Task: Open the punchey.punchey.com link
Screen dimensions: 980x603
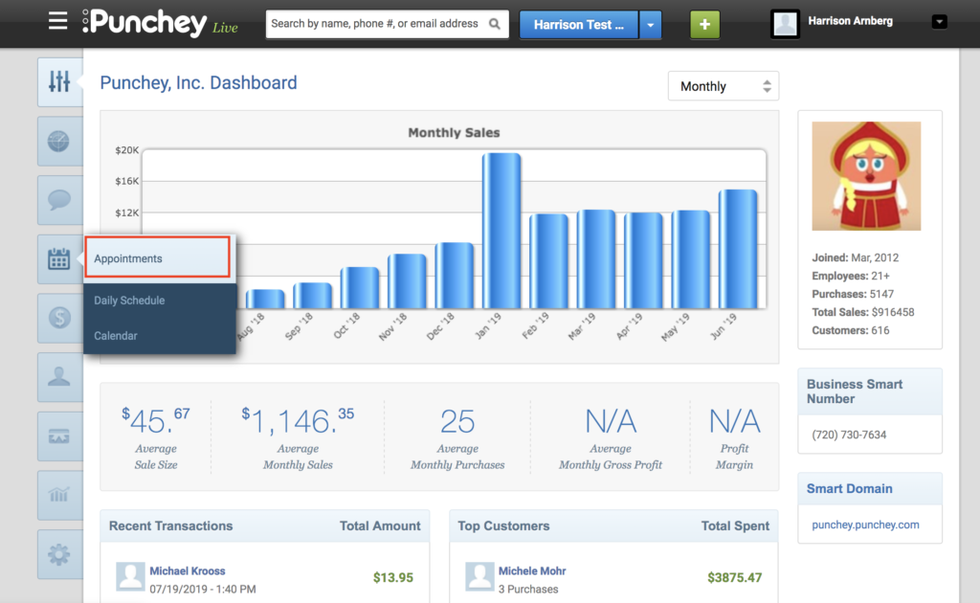Action: (865, 525)
